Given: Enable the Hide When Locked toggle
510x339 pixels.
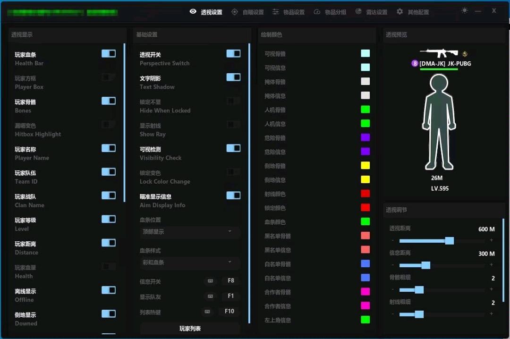Looking at the screenshot, I should click(x=234, y=101).
